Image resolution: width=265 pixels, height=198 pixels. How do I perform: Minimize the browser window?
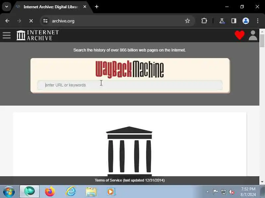227,7
